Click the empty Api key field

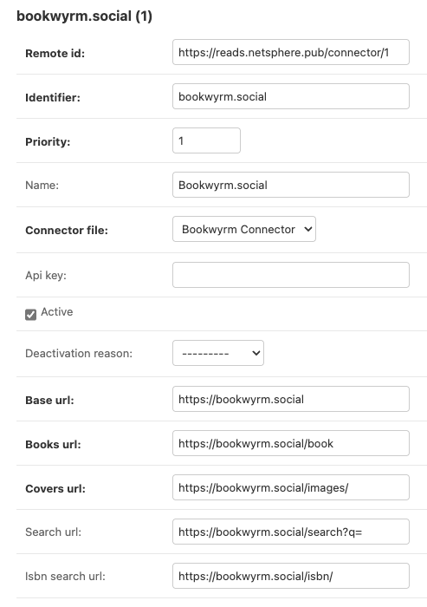[x=291, y=275]
